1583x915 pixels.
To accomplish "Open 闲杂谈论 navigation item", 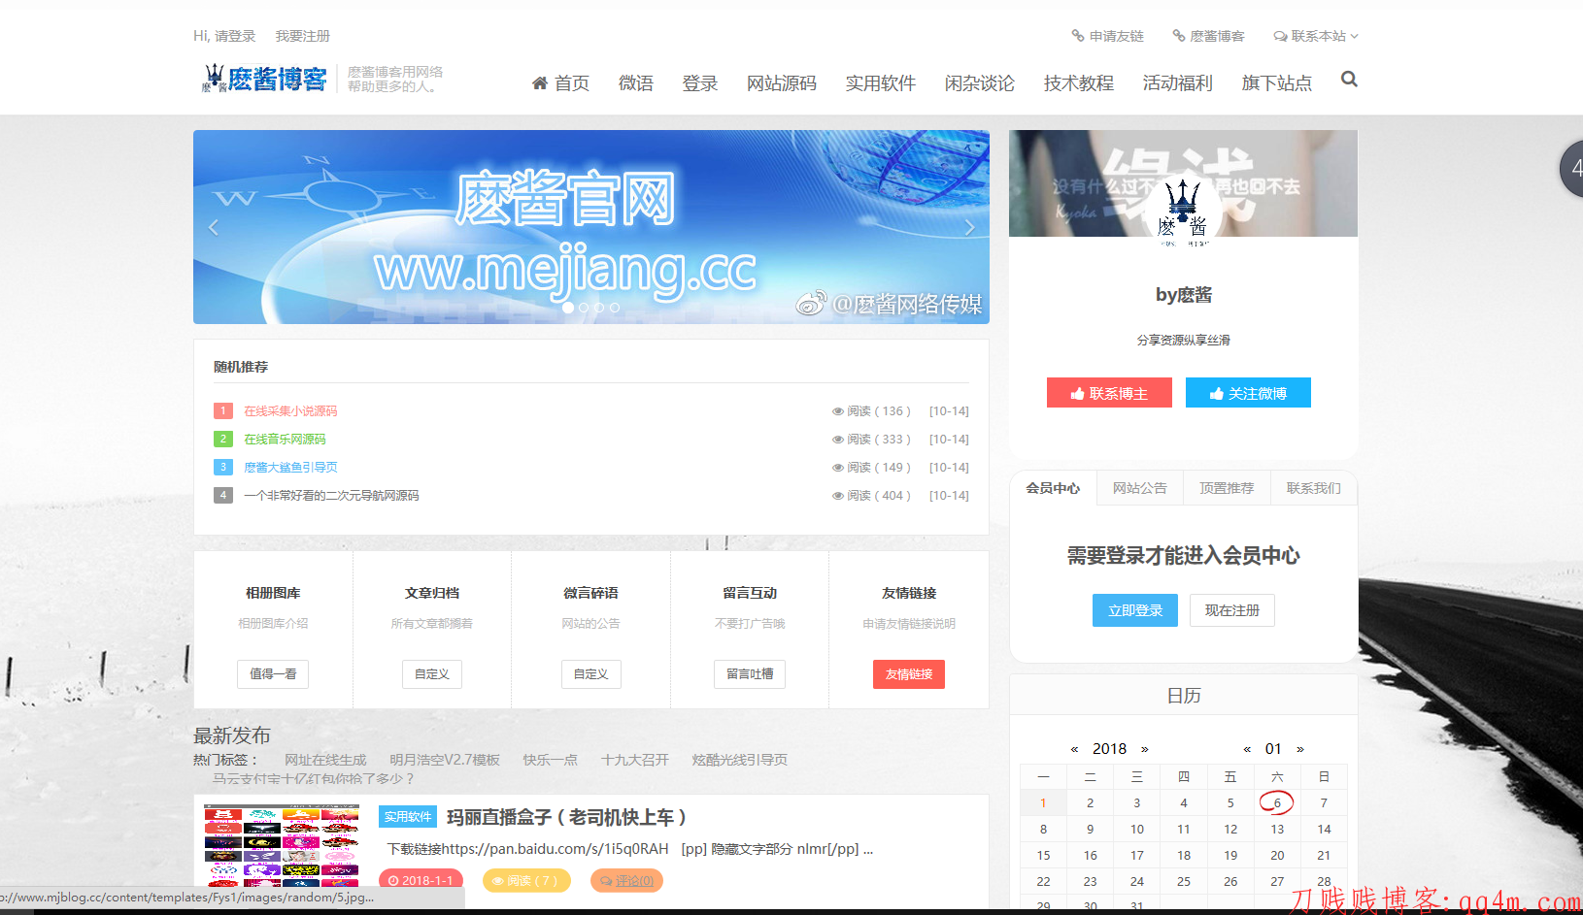I will [x=980, y=83].
